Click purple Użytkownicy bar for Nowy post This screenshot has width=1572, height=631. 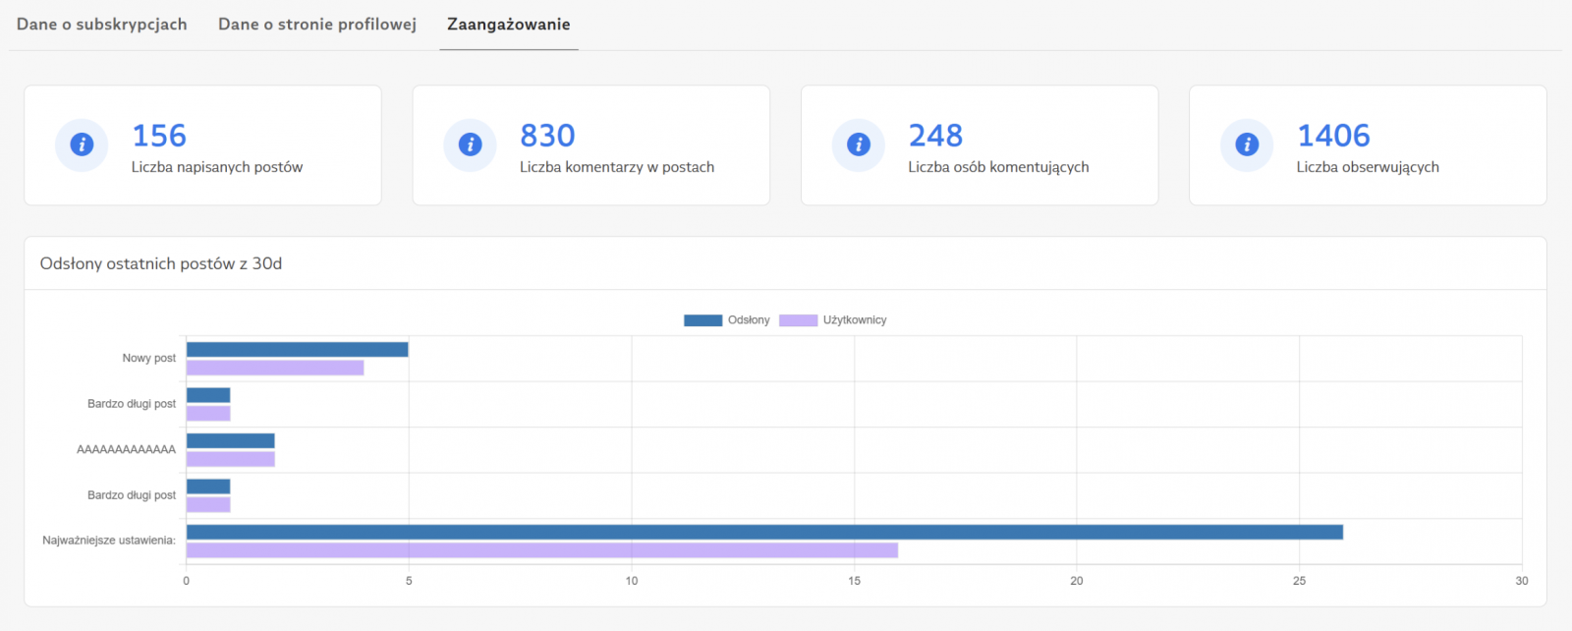(x=275, y=368)
